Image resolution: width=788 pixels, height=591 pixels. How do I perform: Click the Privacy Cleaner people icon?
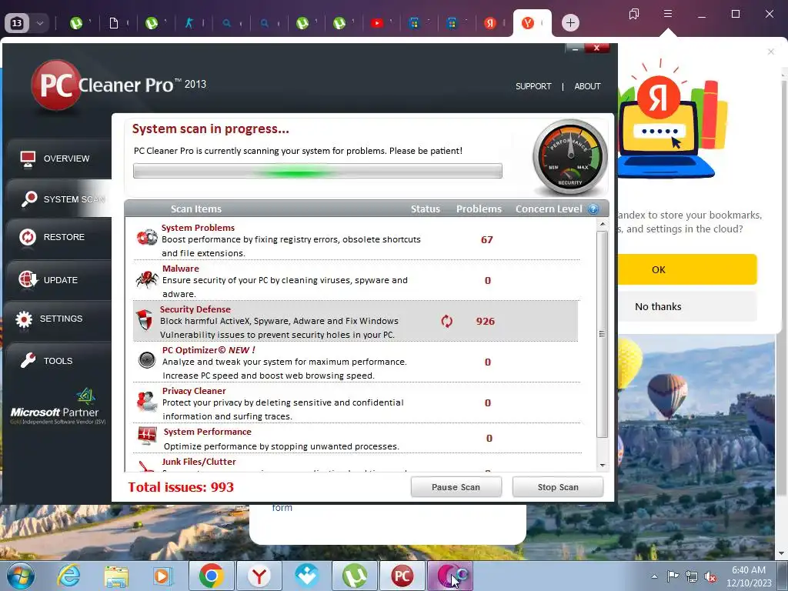click(x=147, y=401)
